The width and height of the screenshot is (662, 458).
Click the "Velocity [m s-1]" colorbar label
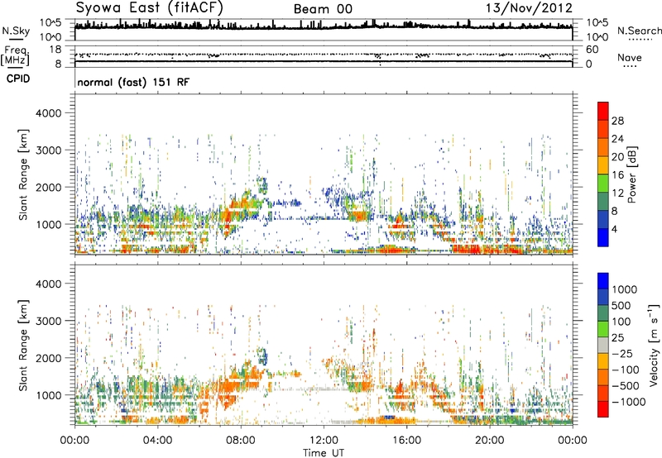coord(654,346)
